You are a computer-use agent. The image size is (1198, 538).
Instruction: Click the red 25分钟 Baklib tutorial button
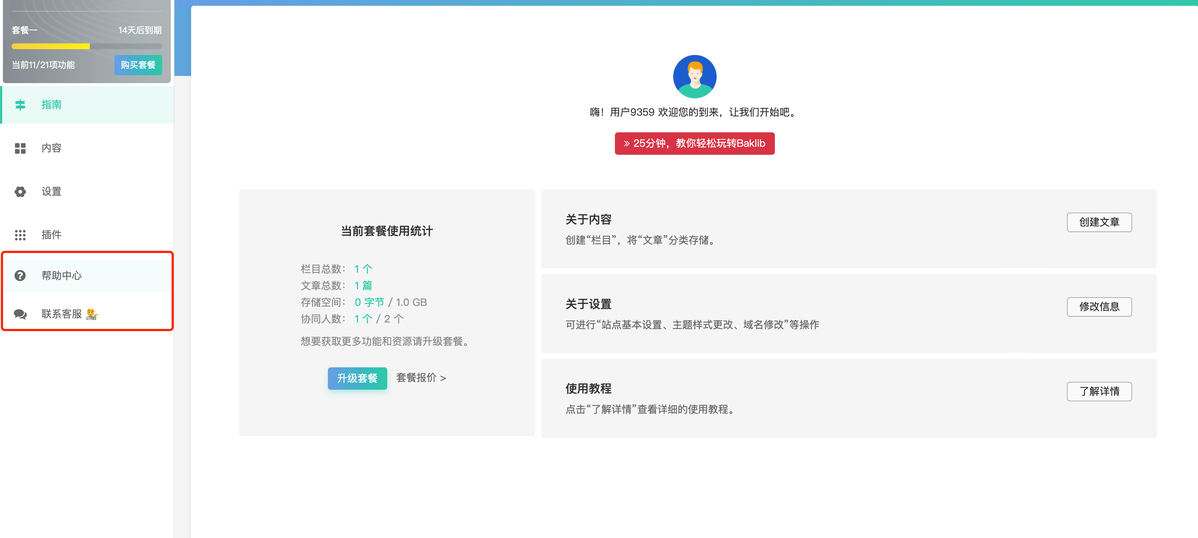tap(694, 144)
